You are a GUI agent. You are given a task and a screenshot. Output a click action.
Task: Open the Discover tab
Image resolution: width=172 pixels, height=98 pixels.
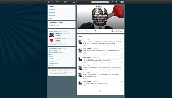68,2
